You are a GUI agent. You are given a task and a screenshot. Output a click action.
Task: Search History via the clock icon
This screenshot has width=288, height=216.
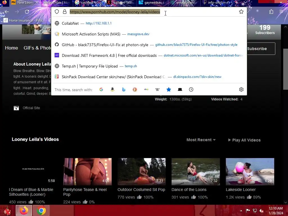point(191,89)
